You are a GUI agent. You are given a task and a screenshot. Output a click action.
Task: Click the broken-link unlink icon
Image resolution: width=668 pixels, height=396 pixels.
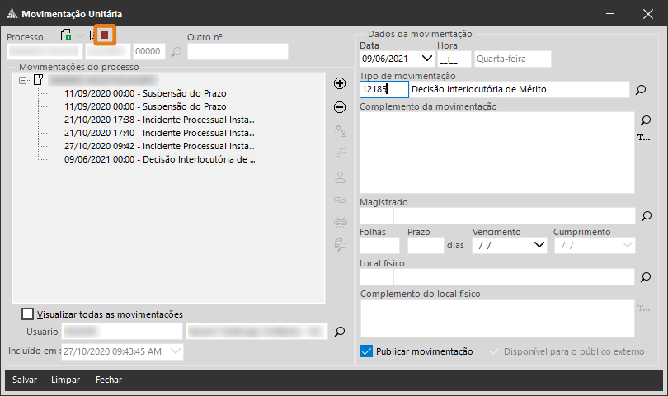340,222
